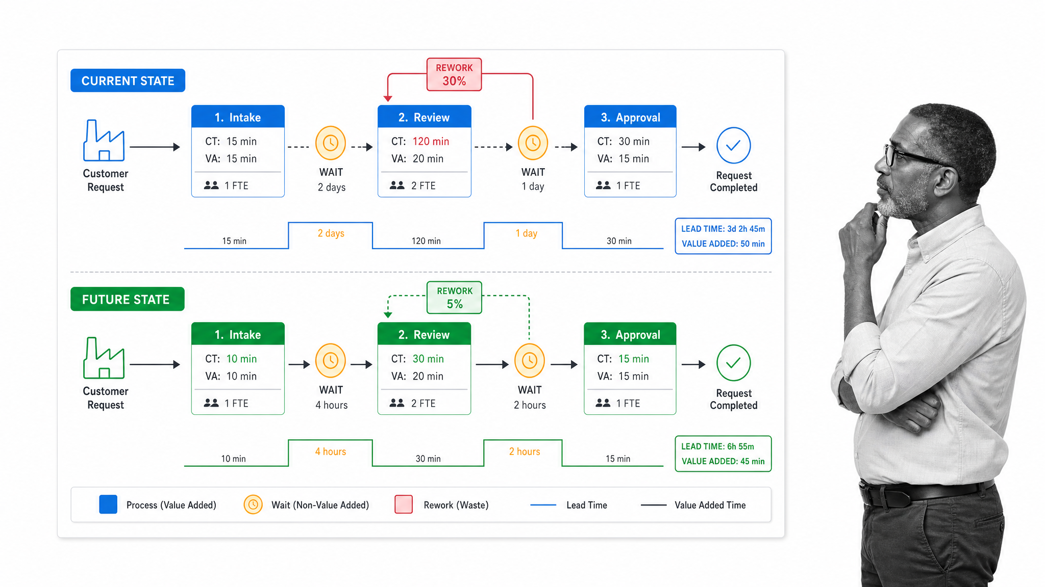Click the Customer Request label in Current State
This screenshot has width=1045, height=587.
(x=106, y=180)
